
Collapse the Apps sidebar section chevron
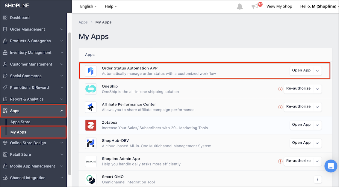(62, 111)
